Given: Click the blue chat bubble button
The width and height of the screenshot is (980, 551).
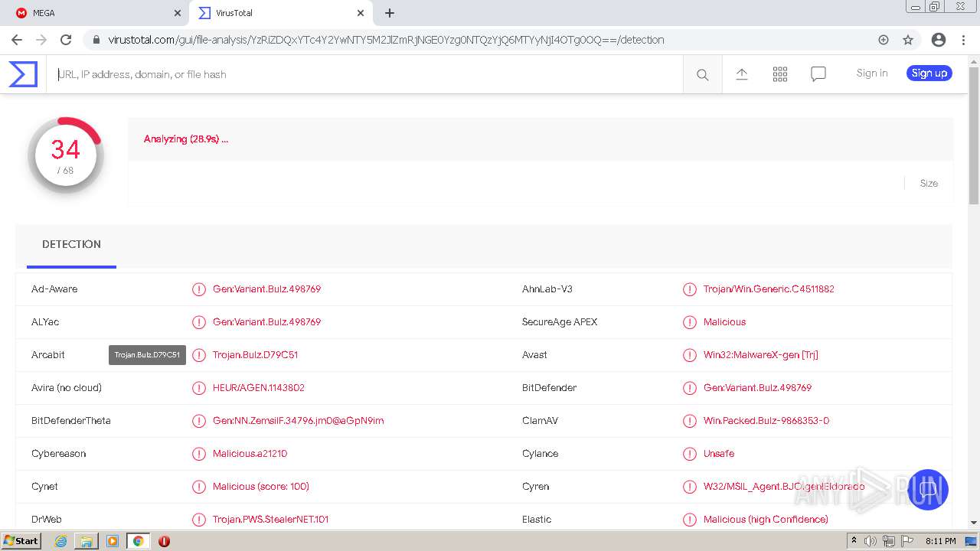Looking at the screenshot, I should click(x=927, y=490).
